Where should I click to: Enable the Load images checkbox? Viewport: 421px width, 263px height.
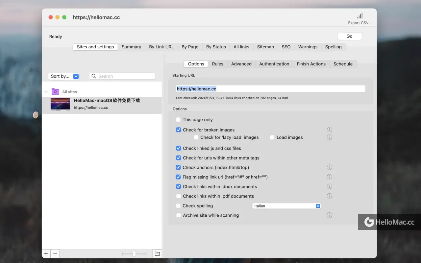272,137
